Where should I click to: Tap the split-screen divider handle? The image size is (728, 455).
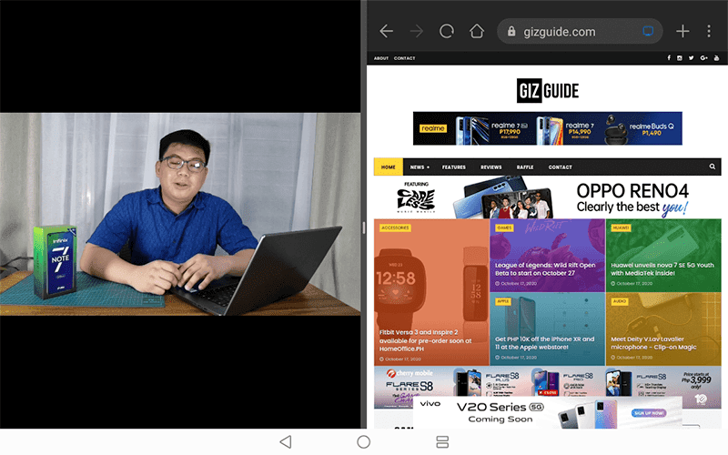[363, 227]
